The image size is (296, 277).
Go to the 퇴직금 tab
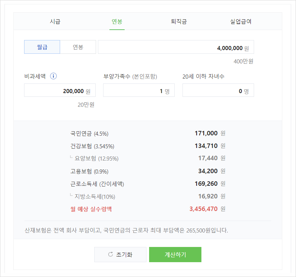coord(178,22)
